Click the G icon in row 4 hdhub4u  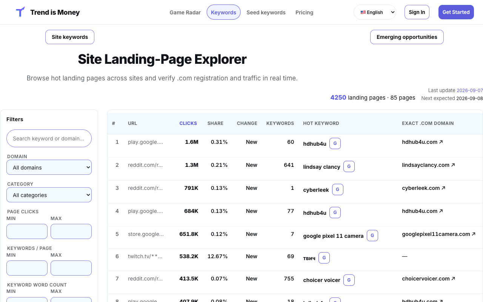pos(335,213)
